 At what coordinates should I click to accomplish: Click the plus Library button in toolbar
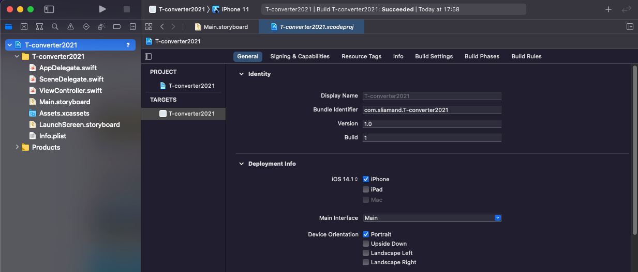pyautogui.click(x=609, y=9)
